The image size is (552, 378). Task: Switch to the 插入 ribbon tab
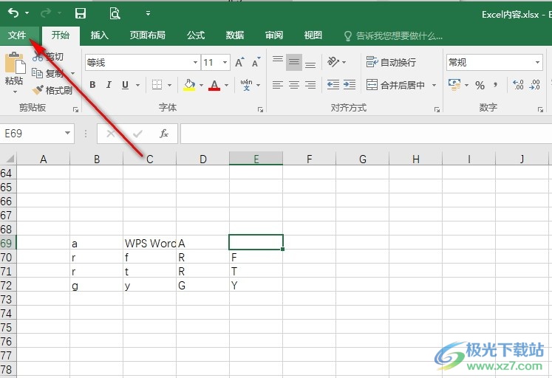coord(99,35)
